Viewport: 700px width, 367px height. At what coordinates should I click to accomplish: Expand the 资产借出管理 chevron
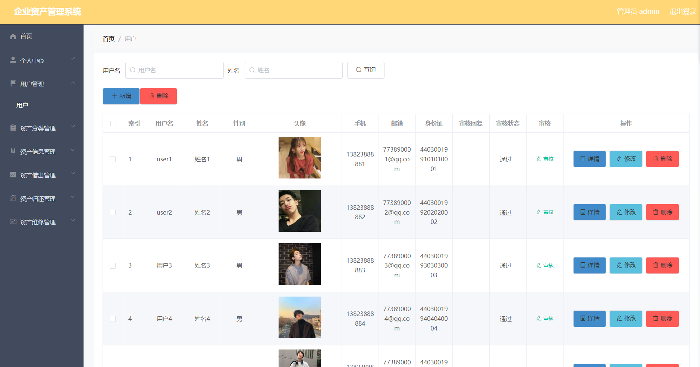click(x=73, y=173)
